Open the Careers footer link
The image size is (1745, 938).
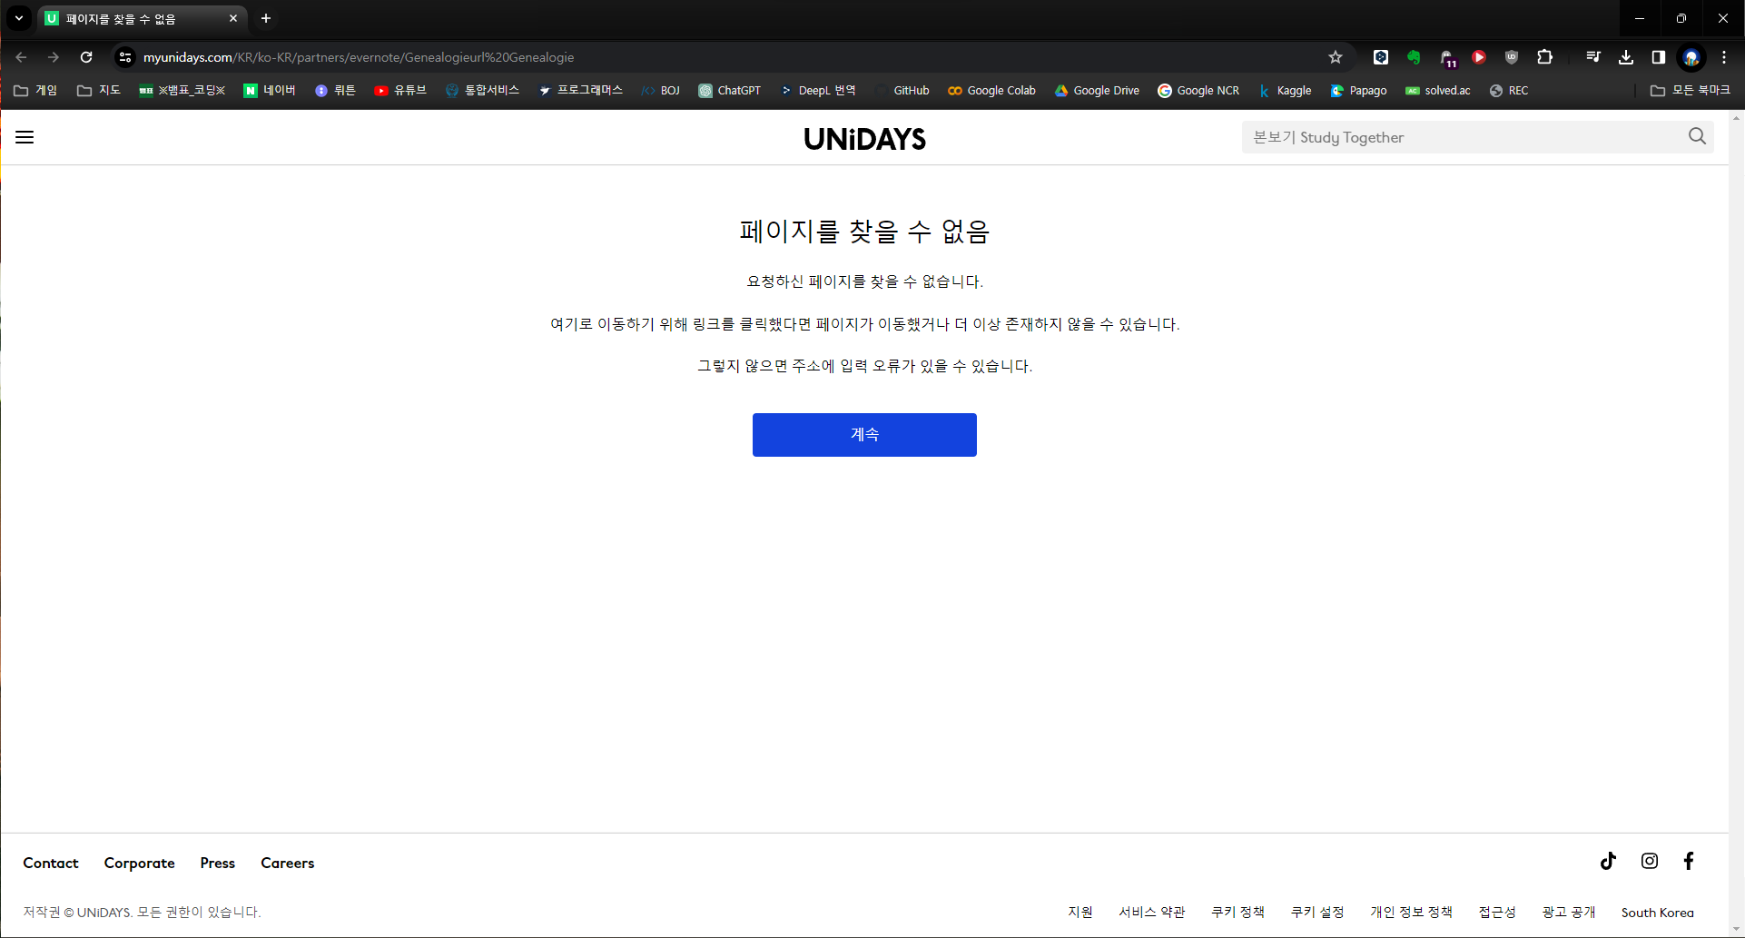pyautogui.click(x=287, y=863)
